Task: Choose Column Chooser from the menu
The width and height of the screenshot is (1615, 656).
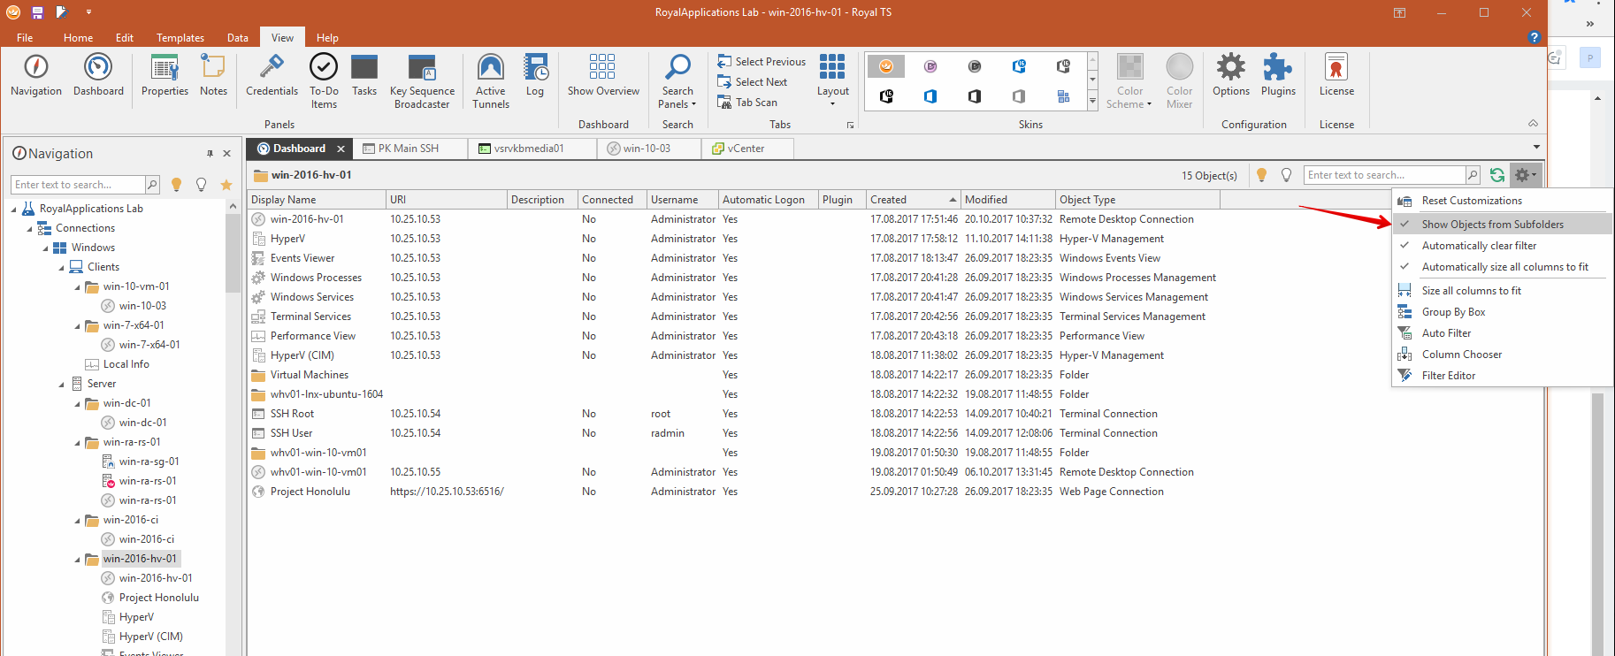Action: [x=1461, y=355]
